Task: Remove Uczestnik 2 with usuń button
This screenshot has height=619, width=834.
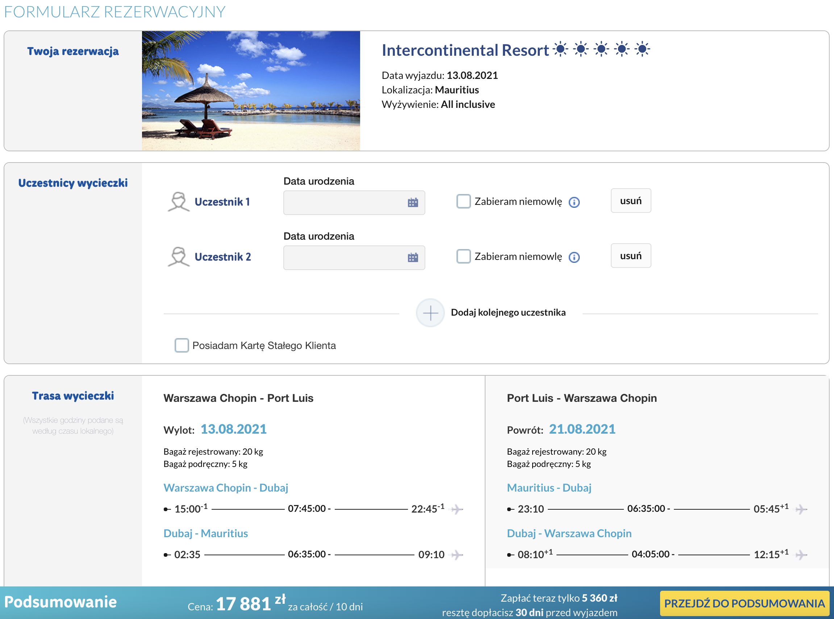Action: pos(631,256)
